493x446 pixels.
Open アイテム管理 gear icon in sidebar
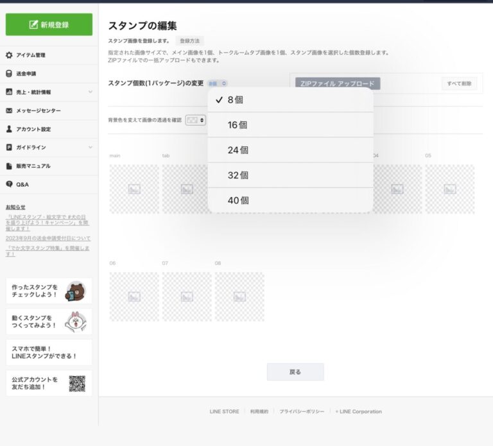point(9,55)
